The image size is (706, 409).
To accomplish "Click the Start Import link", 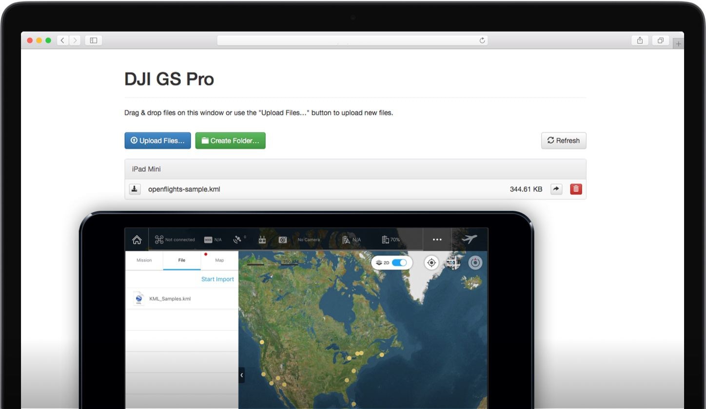I will pos(217,279).
